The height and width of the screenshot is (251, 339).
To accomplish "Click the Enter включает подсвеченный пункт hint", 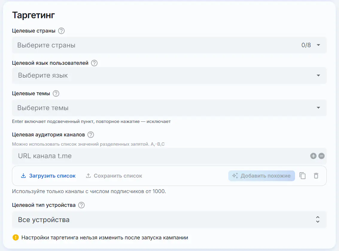I will [91, 121].
